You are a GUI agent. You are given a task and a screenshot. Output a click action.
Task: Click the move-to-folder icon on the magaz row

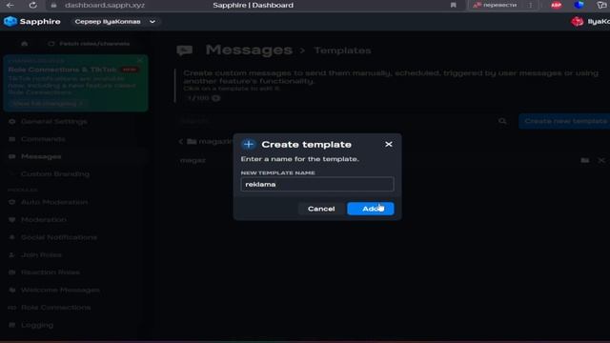(584, 160)
